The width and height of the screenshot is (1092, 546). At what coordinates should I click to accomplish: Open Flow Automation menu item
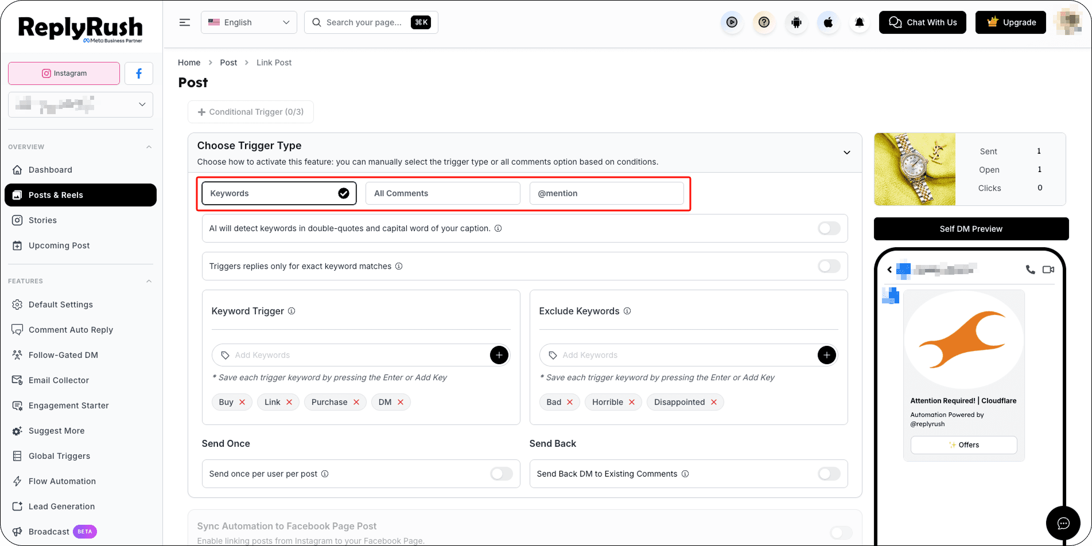pyautogui.click(x=80, y=481)
